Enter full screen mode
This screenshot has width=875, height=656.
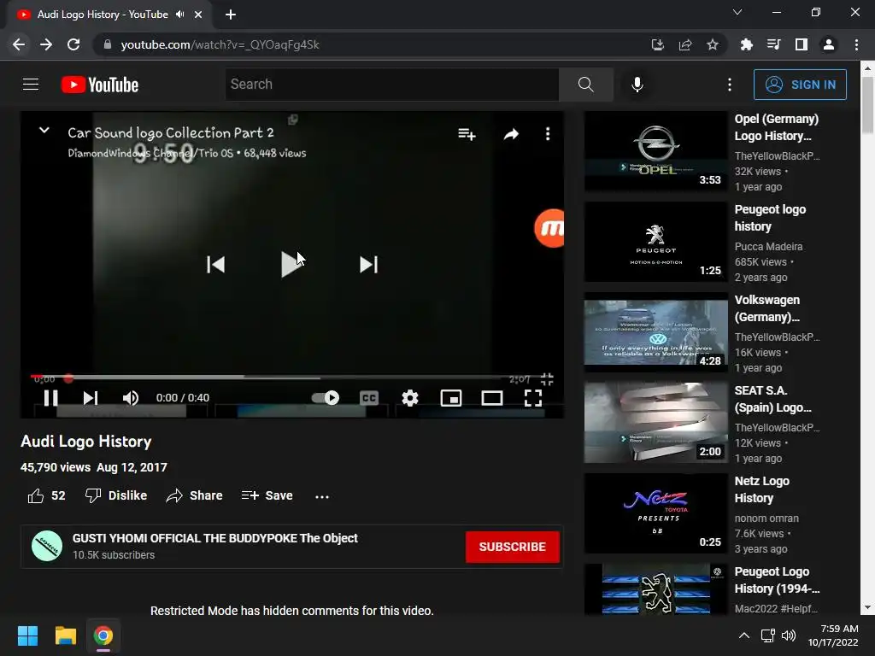point(533,398)
